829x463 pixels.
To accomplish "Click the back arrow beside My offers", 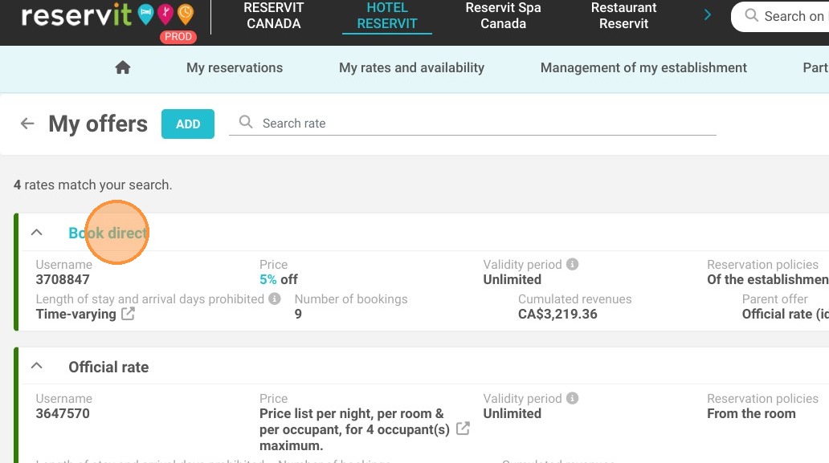I will 27,124.
